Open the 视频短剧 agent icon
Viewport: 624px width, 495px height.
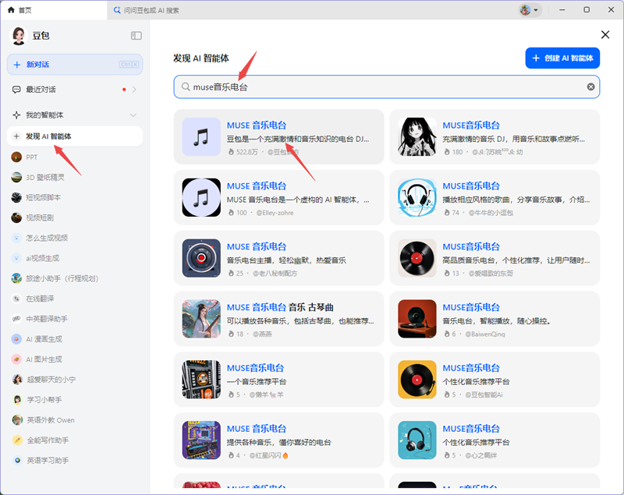(16, 217)
